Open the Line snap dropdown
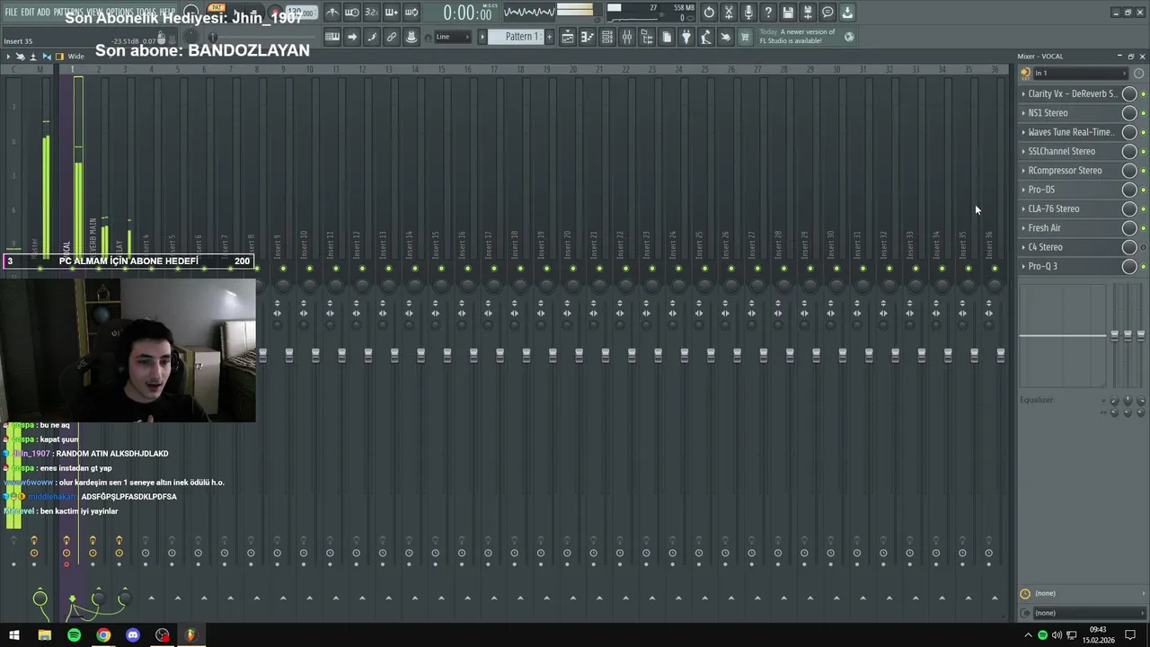Image resolution: width=1150 pixels, height=647 pixels. pos(454,37)
